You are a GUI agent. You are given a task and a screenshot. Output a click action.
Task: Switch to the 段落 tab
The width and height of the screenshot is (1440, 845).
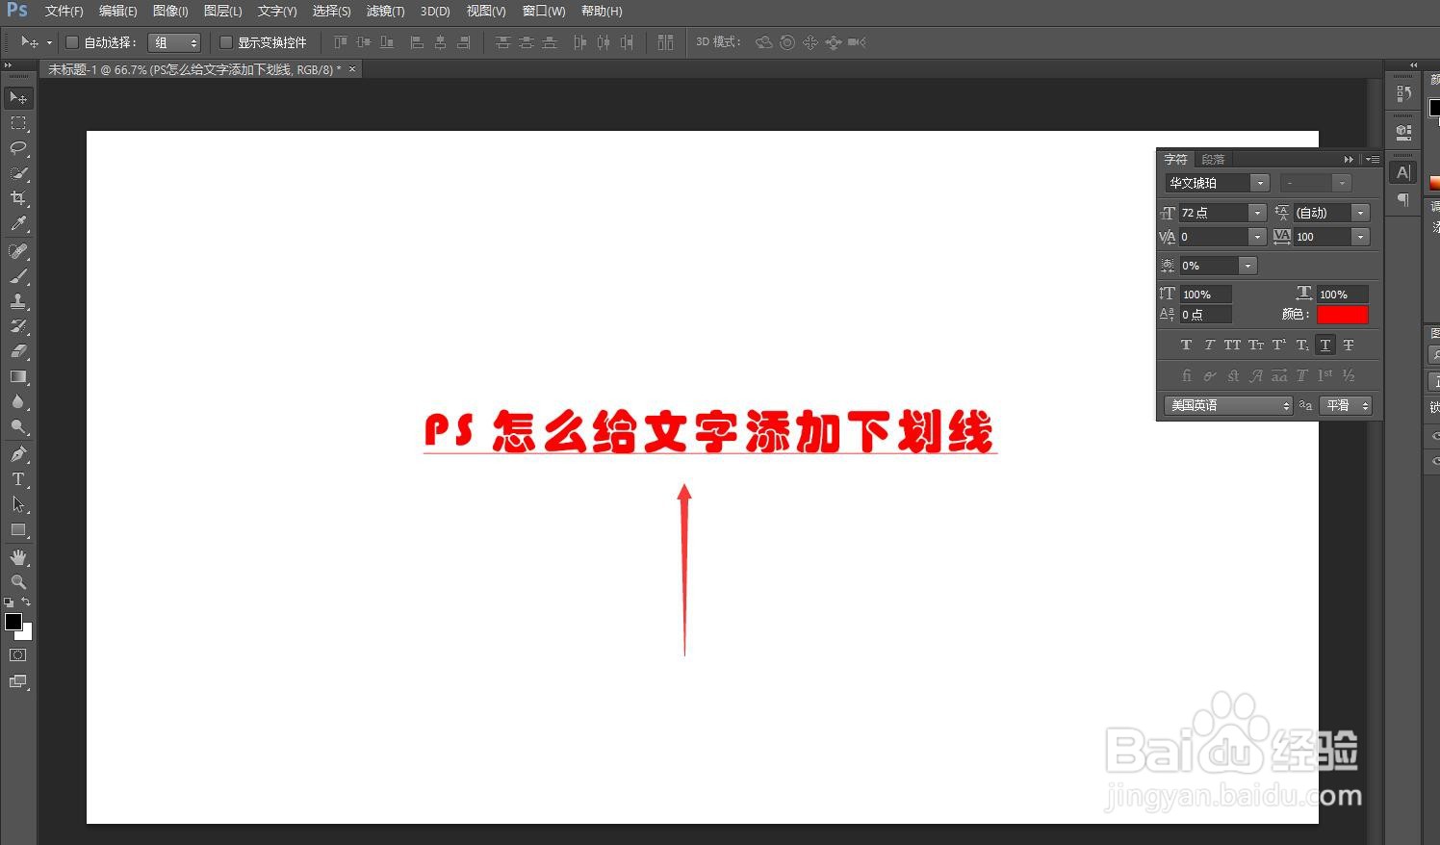[1213, 159]
